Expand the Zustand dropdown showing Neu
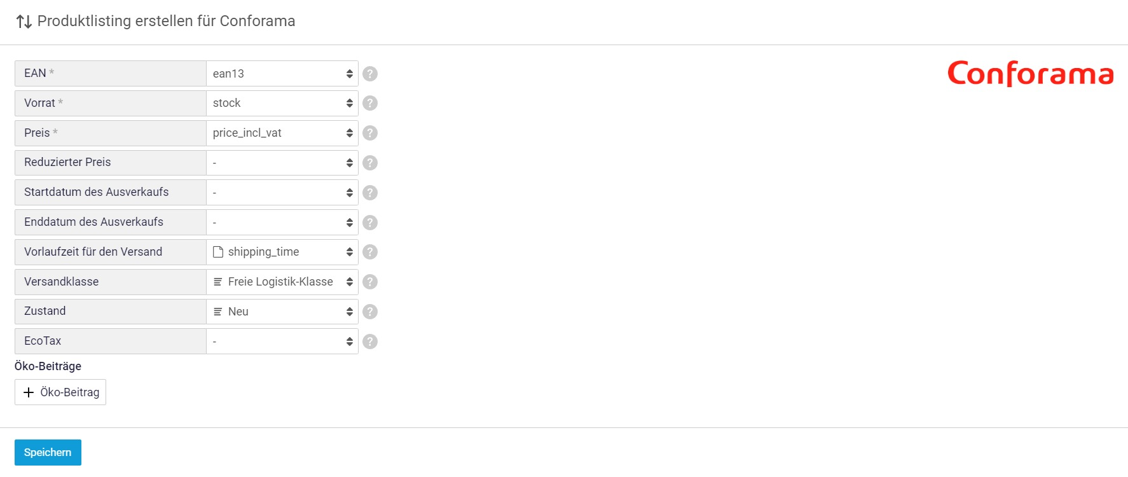Image resolution: width=1128 pixels, height=477 pixels. [282, 312]
